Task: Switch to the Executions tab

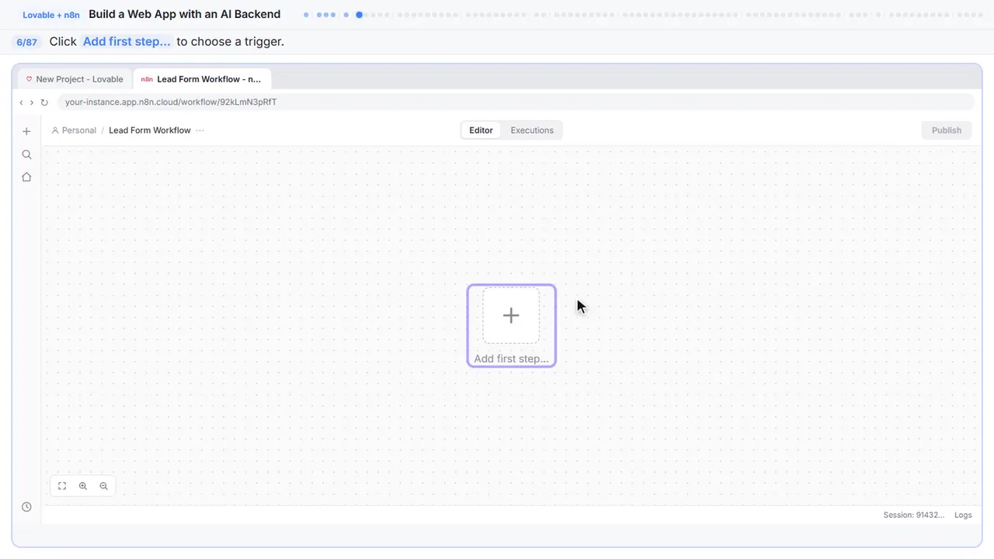Action: 532,130
